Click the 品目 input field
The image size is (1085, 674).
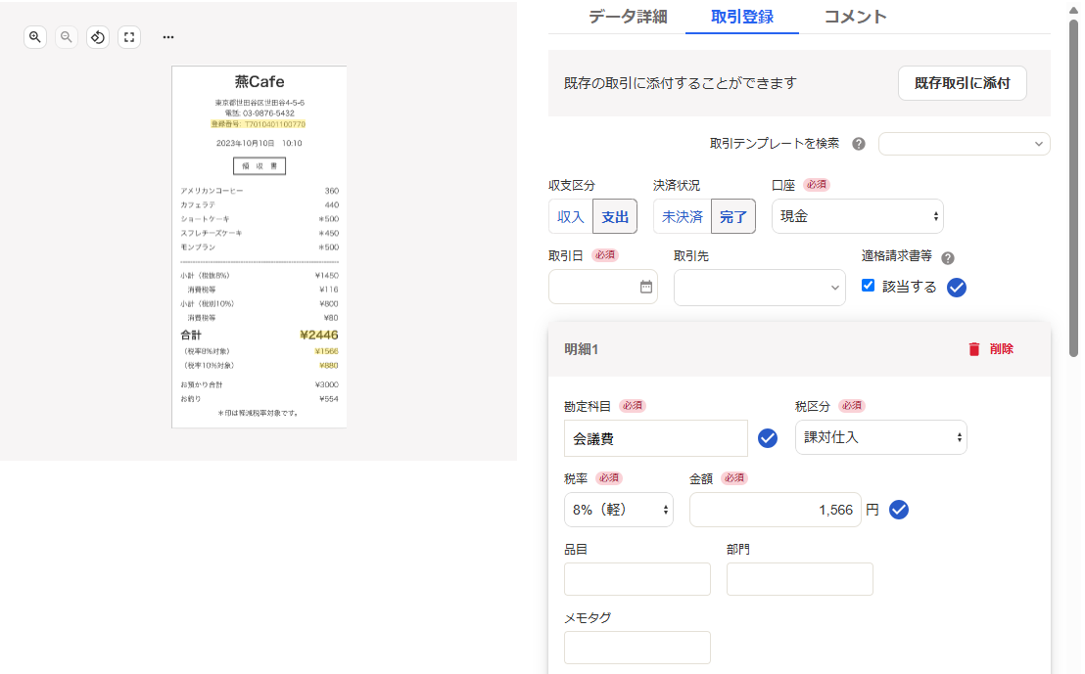point(637,578)
